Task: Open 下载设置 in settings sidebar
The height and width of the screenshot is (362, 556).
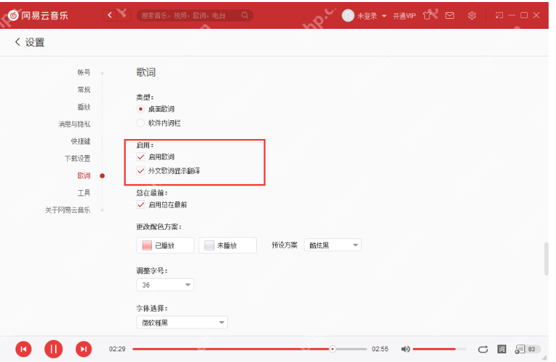Action: [x=77, y=159]
